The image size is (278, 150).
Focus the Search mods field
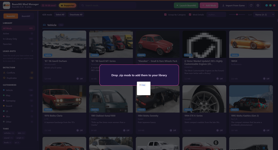tap(108, 5)
